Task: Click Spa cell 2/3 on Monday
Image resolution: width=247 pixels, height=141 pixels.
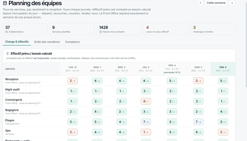Action: (72, 132)
